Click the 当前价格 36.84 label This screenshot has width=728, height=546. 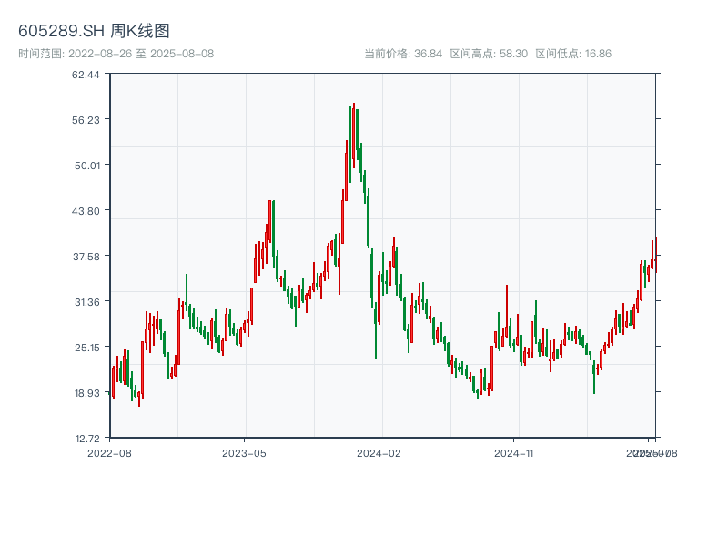coord(403,54)
